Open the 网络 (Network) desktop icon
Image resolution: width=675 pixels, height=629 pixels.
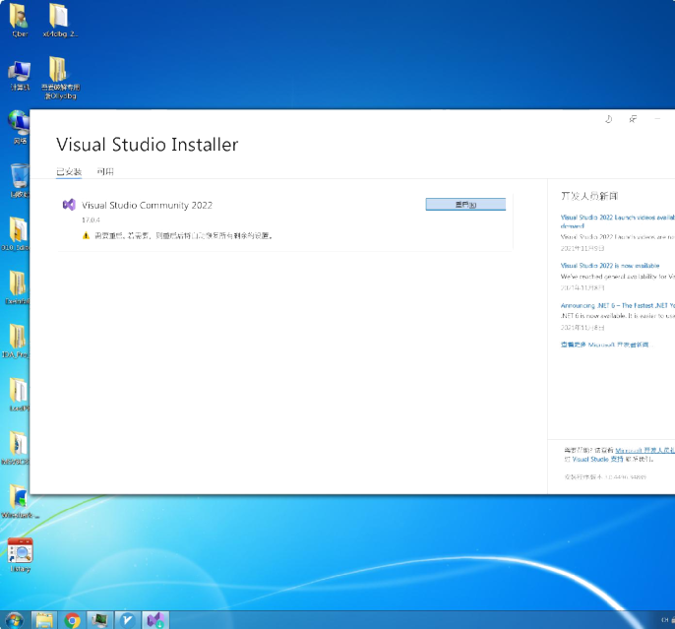[x=19, y=127]
